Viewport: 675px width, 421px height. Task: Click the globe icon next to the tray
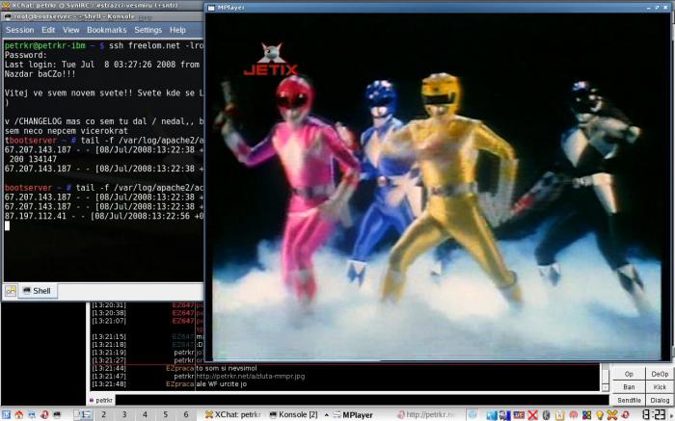(472, 414)
